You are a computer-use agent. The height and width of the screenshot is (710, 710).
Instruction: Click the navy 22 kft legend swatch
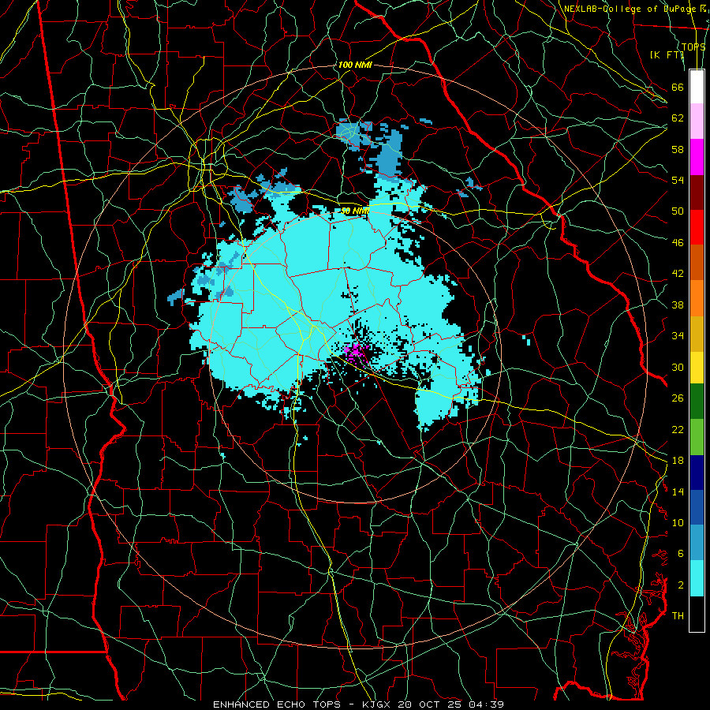pos(697,473)
